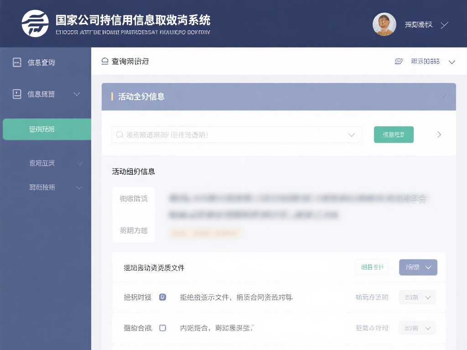Open the blue dropdown button in the file section header
The image size is (467, 350).
pyautogui.click(x=418, y=268)
